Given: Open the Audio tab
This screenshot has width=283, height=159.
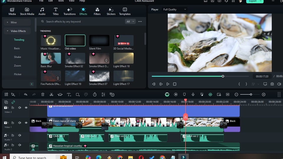Looking at the screenshot, I should tap(42, 12).
